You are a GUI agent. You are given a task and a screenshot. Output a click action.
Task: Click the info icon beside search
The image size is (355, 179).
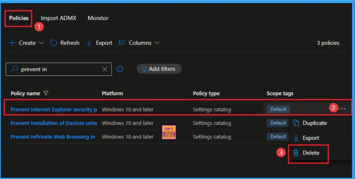pyautogui.click(x=120, y=69)
